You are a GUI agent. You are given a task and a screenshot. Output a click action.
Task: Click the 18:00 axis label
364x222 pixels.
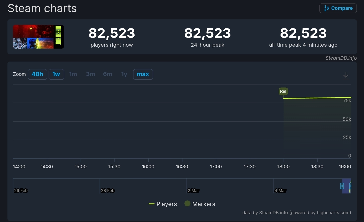point(284,167)
